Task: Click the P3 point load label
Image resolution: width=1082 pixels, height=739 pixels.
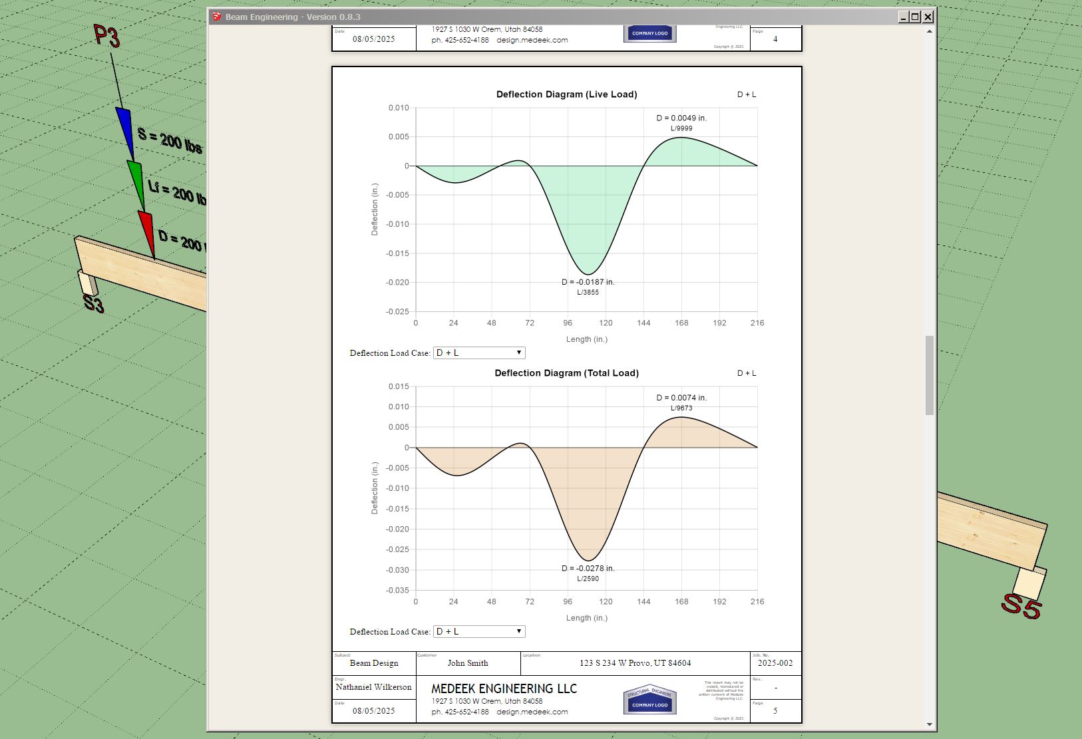Action: [106, 35]
